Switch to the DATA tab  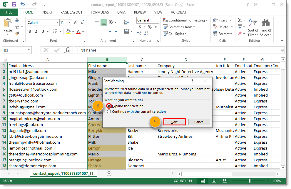click(121, 12)
